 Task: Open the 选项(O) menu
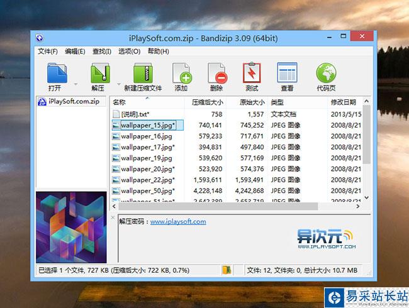pyautogui.click(x=130, y=52)
